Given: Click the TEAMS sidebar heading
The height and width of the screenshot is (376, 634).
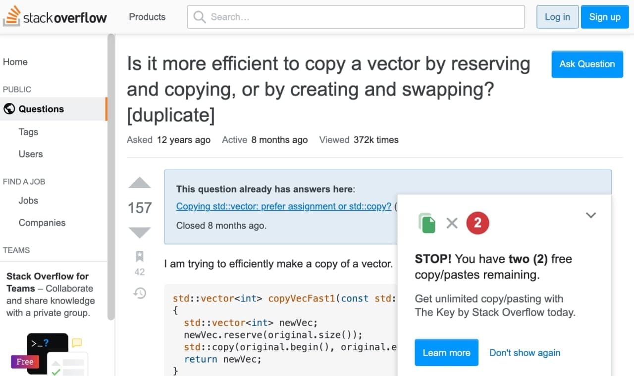Looking at the screenshot, I should click(16, 250).
